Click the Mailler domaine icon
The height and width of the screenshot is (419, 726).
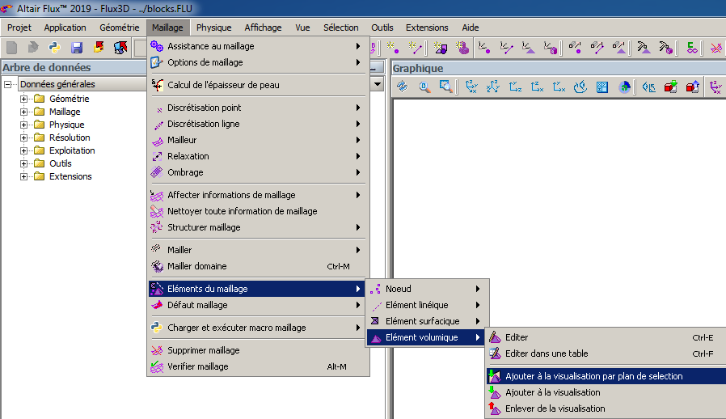coord(158,266)
